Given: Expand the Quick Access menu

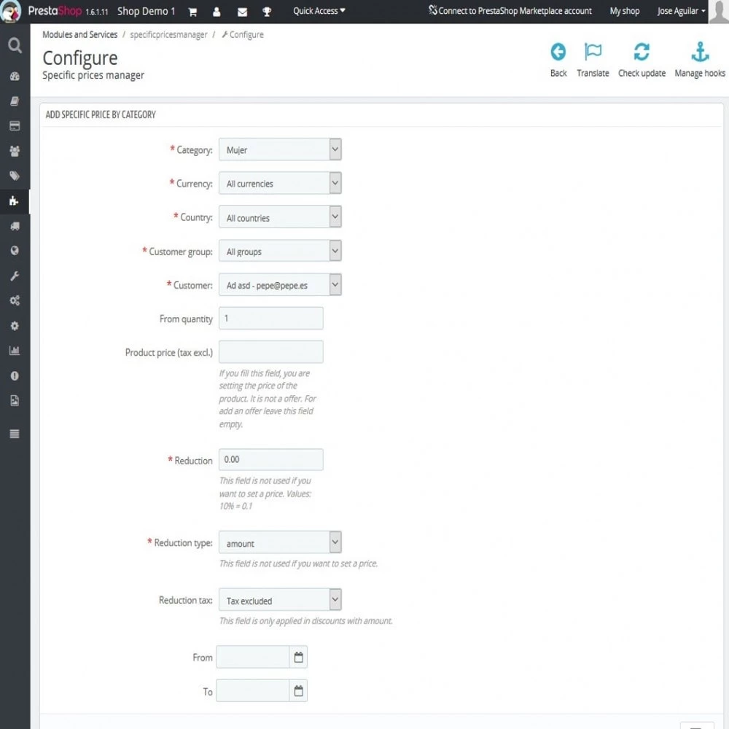Looking at the screenshot, I should 319,11.
